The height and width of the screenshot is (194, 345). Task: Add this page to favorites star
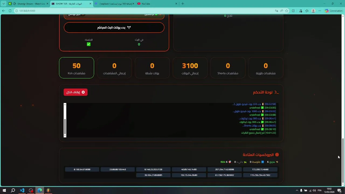287,11
